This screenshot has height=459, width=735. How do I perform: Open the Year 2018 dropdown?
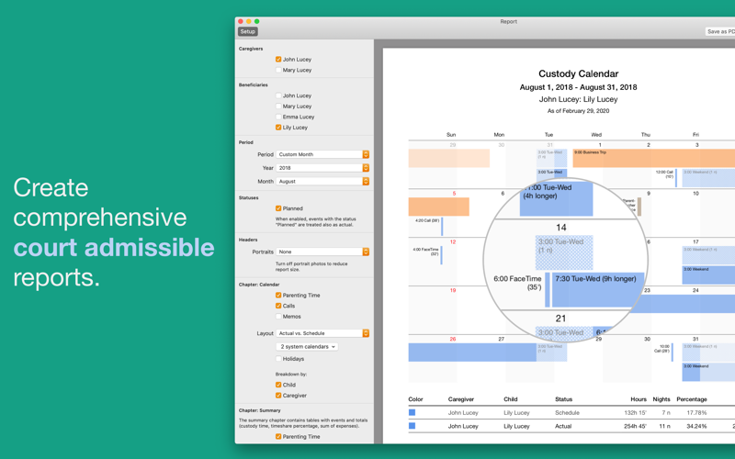tap(322, 168)
